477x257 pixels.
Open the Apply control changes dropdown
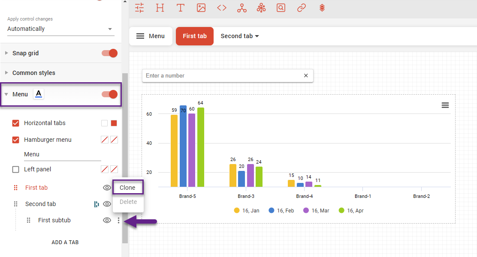(x=60, y=29)
